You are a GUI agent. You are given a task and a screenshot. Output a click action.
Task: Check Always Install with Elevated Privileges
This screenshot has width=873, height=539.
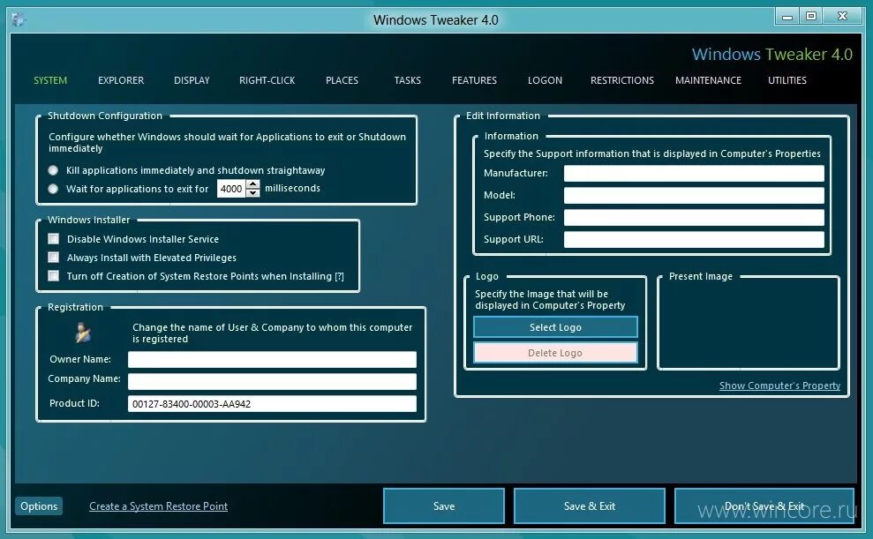coord(53,257)
